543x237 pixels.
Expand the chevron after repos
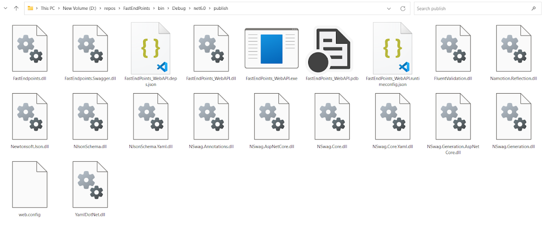pyautogui.click(x=119, y=8)
